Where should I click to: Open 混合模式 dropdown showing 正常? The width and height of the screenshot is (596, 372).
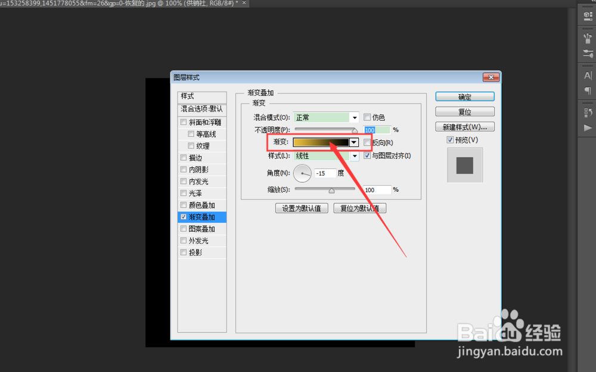click(x=326, y=117)
